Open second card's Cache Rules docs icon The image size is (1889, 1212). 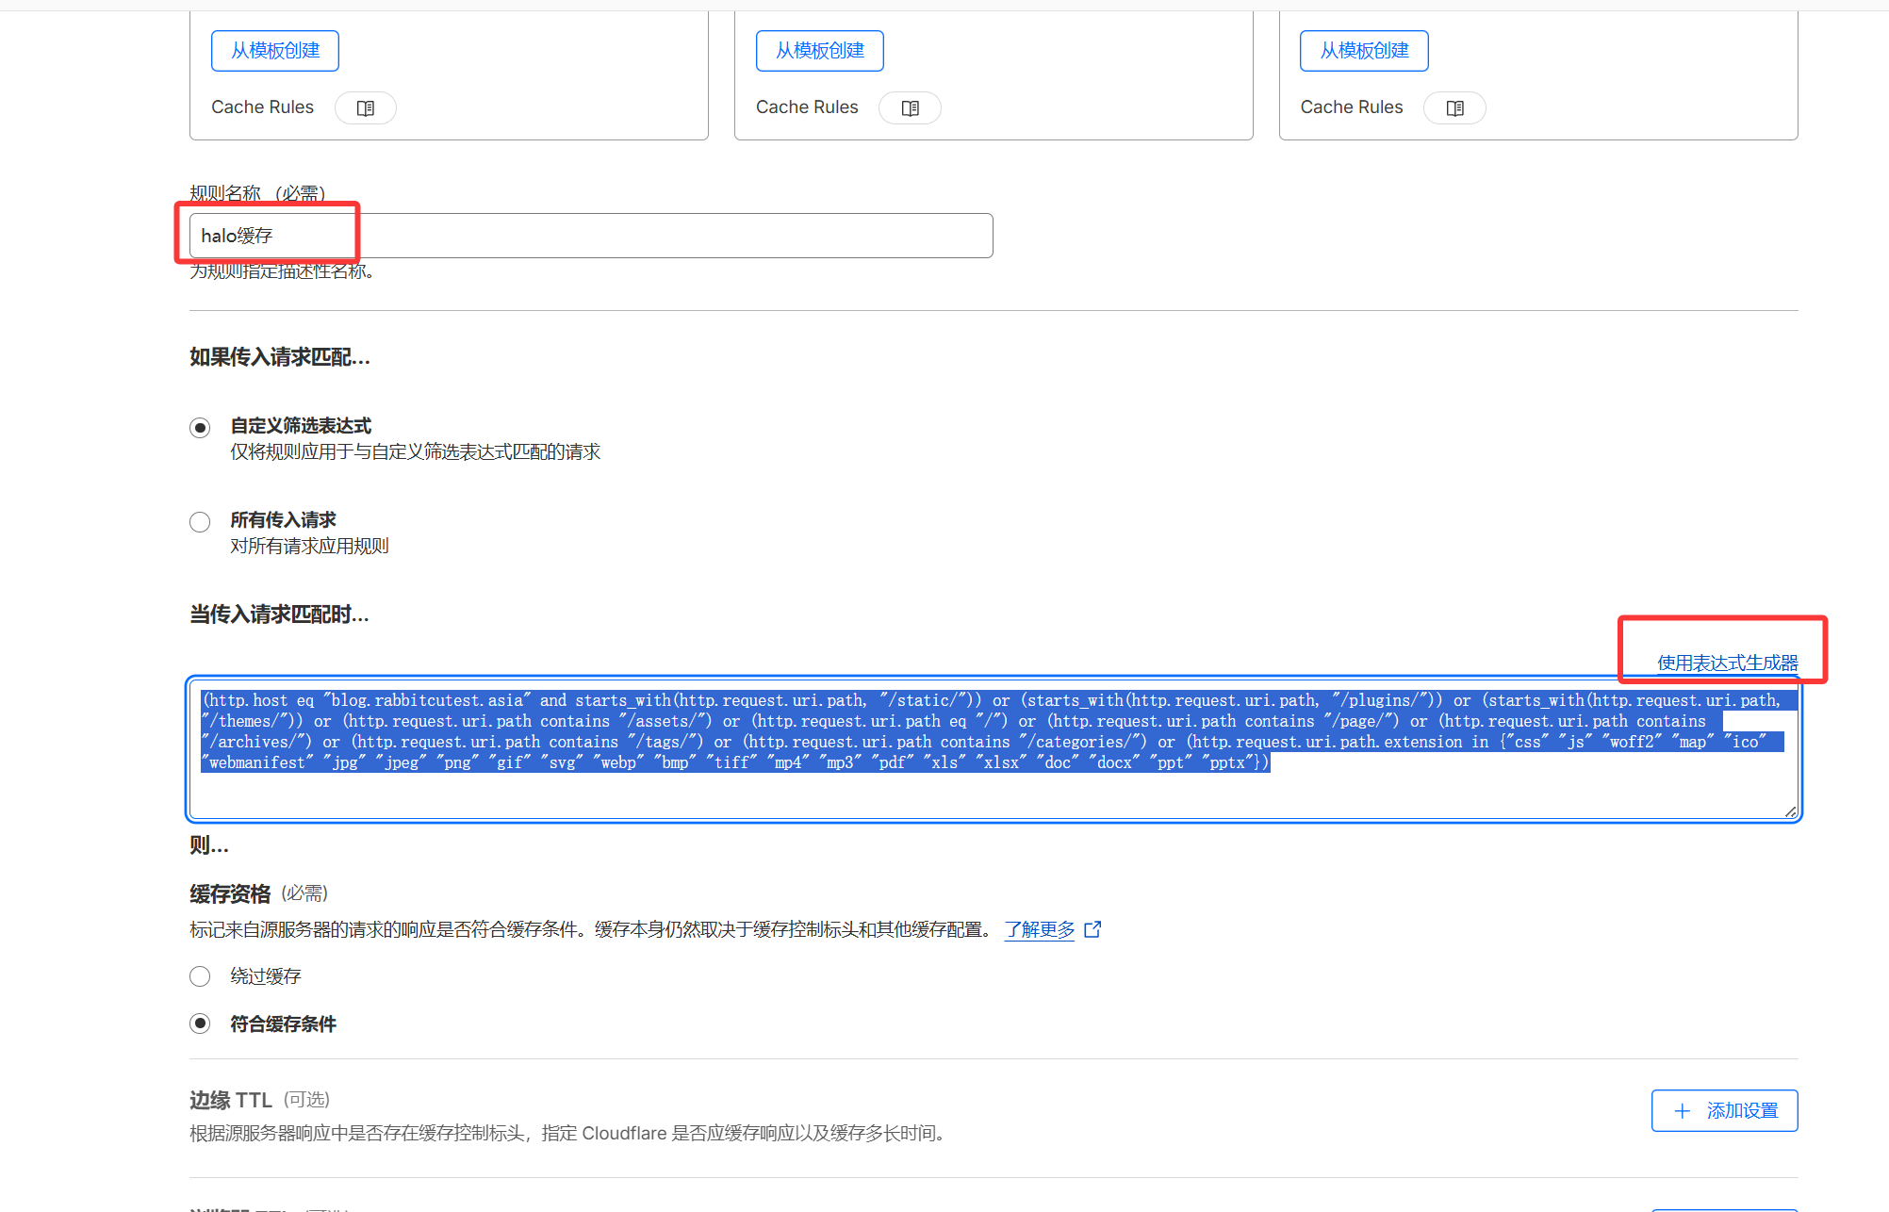click(x=910, y=108)
